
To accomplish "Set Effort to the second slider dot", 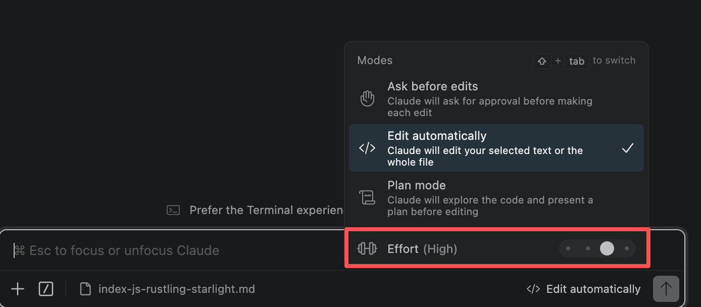I will (x=587, y=248).
